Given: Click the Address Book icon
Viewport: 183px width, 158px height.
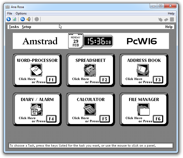Looking at the screenshot, I should click(x=143, y=70).
